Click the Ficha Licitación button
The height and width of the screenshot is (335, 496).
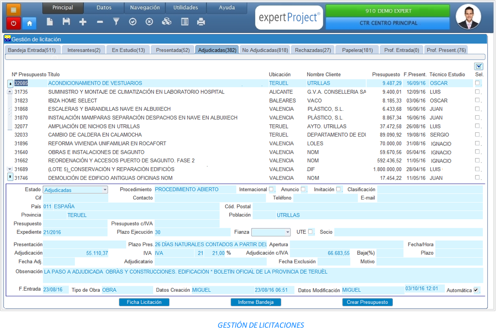(144, 302)
